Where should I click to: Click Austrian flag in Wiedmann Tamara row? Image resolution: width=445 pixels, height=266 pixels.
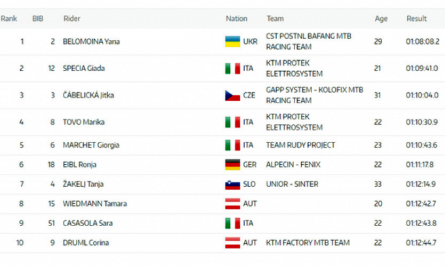coord(230,204)
